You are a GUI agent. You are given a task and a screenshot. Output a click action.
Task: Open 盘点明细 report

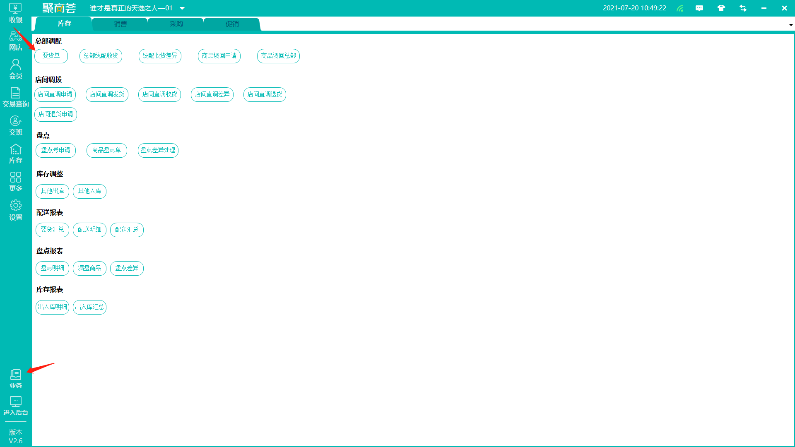52,268
